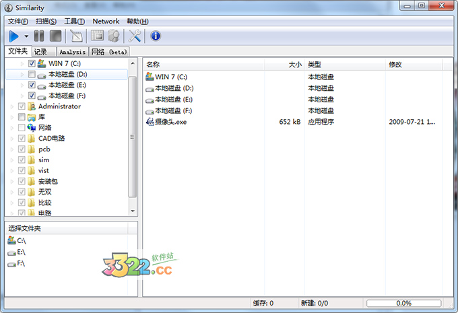This screenshot has height=313, width=458.
Task: Uncheck the 本地磁盘 (E:) checkbox in tree
Action: 32,85
